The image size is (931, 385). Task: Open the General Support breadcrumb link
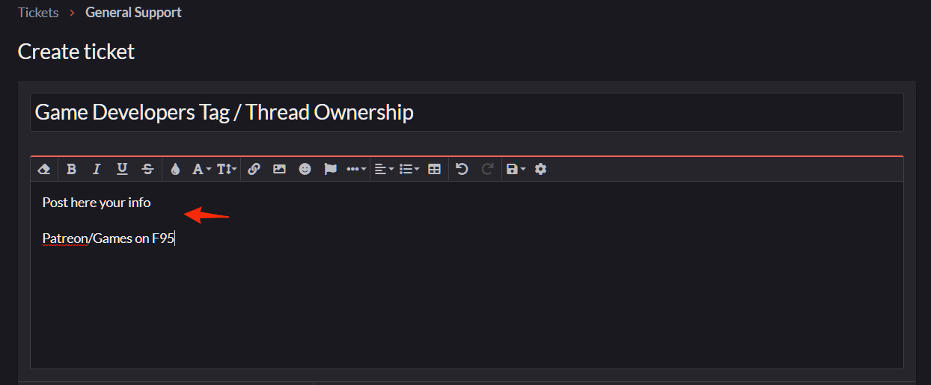(133, 12)
